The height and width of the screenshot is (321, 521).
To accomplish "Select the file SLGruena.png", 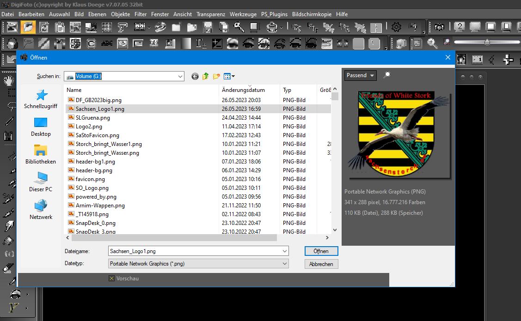I will pos(93,118).
